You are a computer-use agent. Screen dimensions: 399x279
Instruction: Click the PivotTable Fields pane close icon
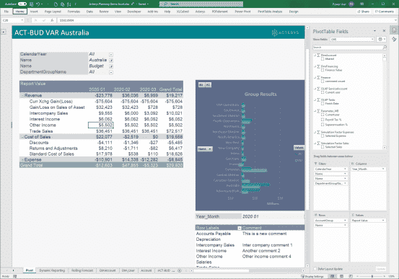(384, 31)
